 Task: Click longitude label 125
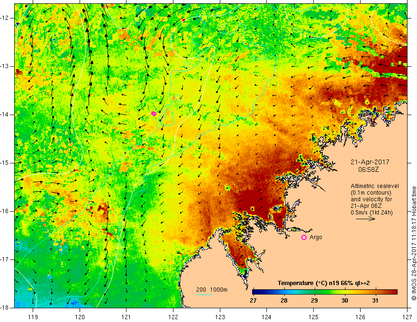click(x=314, y=317)
